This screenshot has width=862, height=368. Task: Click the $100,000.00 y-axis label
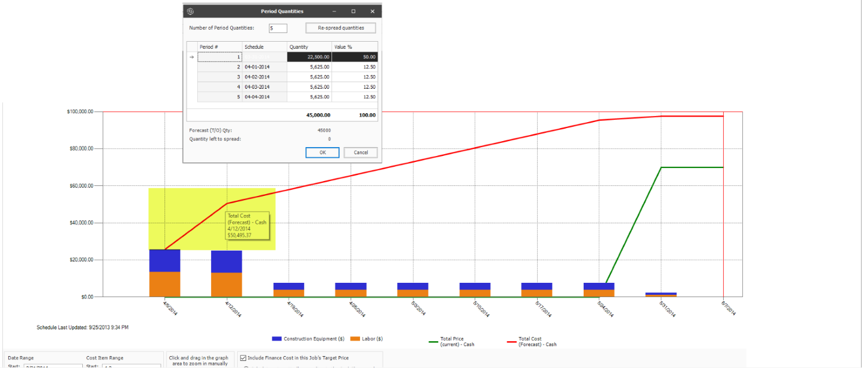[x=79, y=112]
